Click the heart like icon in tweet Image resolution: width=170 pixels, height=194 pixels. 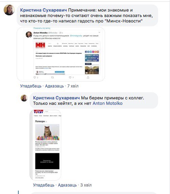(x=70, y=77)
